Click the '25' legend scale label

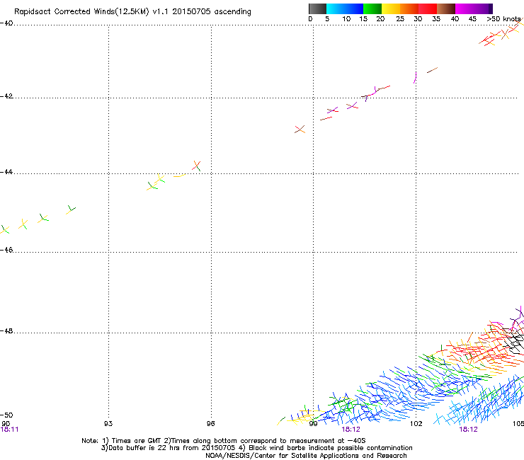[400, 19]
